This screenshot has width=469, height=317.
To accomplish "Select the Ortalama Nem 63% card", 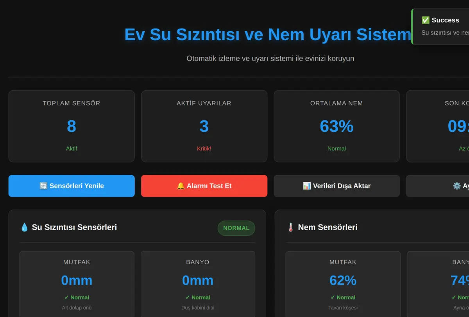I will coord(337,126).
